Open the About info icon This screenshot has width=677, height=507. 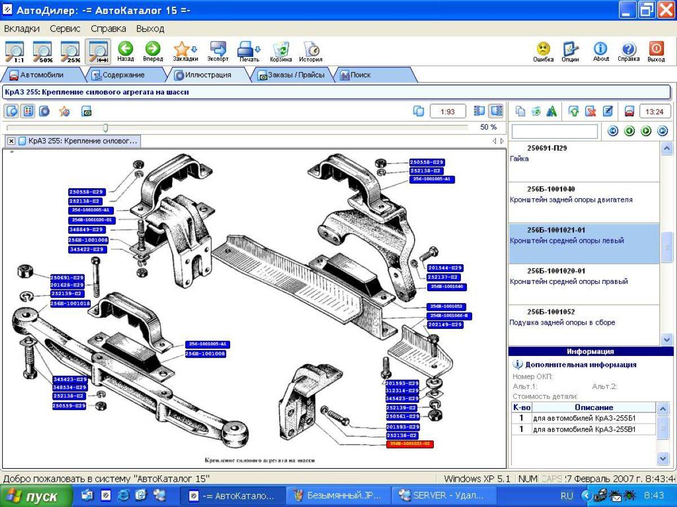(601, 51)
